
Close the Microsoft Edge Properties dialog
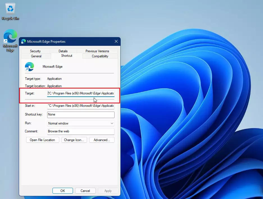point(116,41)
